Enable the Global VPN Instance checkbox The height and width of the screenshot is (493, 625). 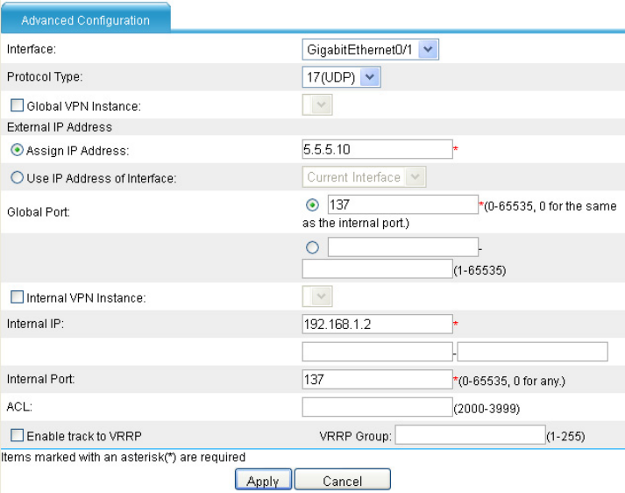[17, 105]
